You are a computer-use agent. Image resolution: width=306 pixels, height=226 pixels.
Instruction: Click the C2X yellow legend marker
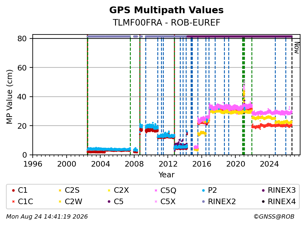point(109,190)
